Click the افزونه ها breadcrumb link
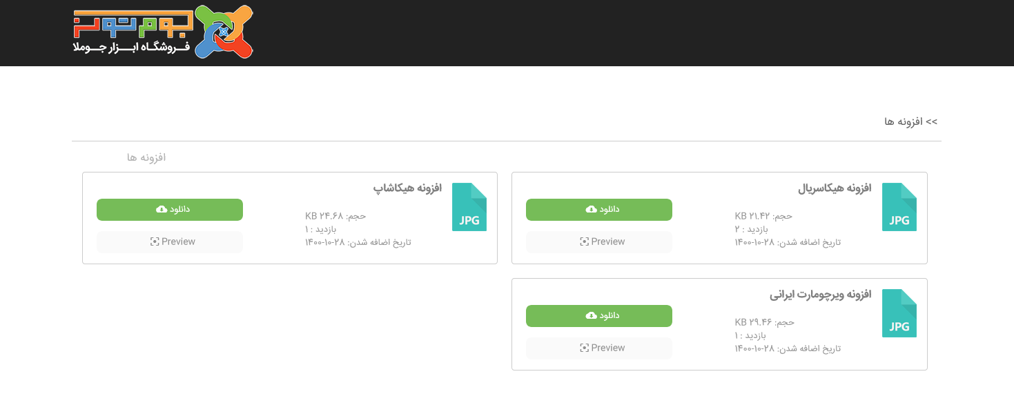The width and height of the screenshot is (1014, 405). pos(904,121)
